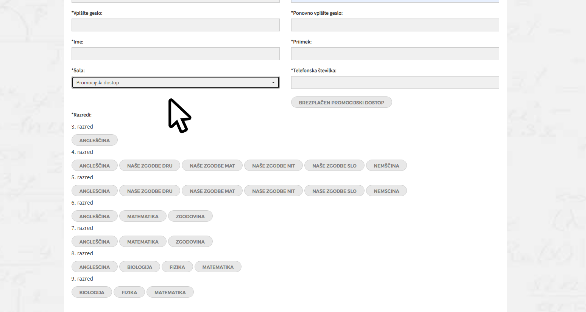Click the Ime input field
This screenshot has height=312, width=586.
[x=175, y=54]
